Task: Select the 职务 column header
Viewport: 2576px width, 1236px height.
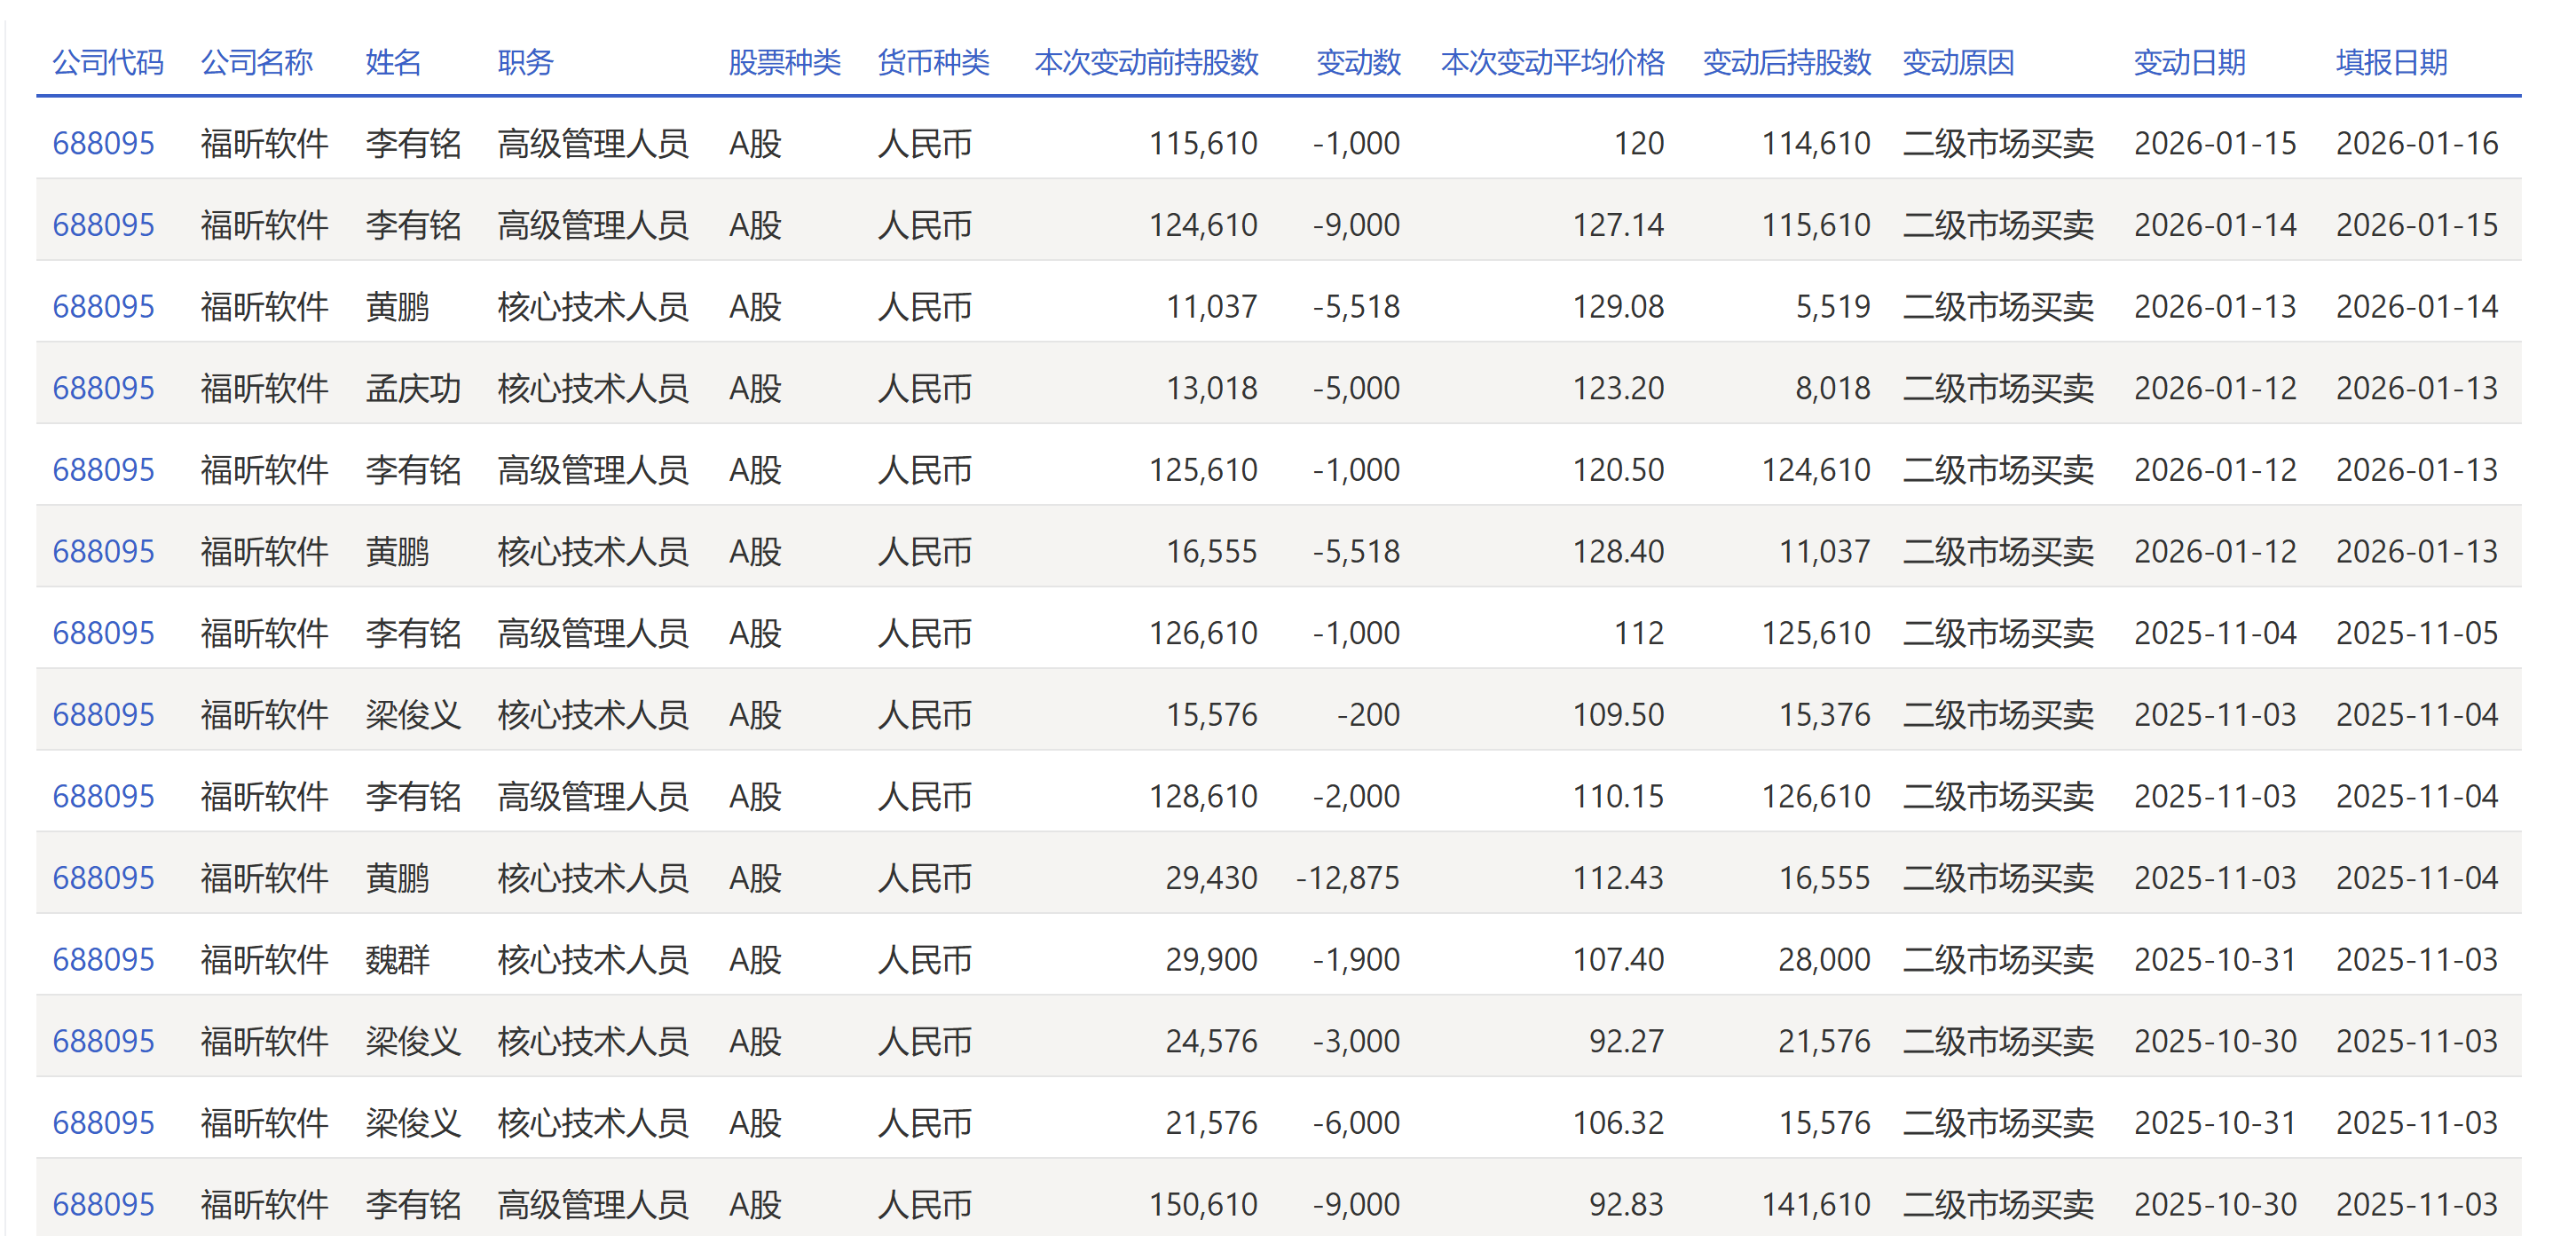Action: (526, 63)
